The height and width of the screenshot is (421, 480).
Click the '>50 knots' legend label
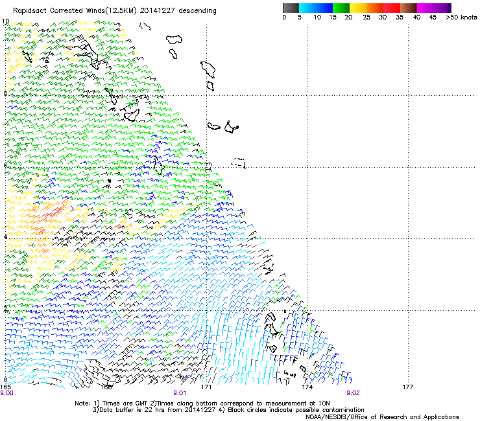click(x=461, y=17)
